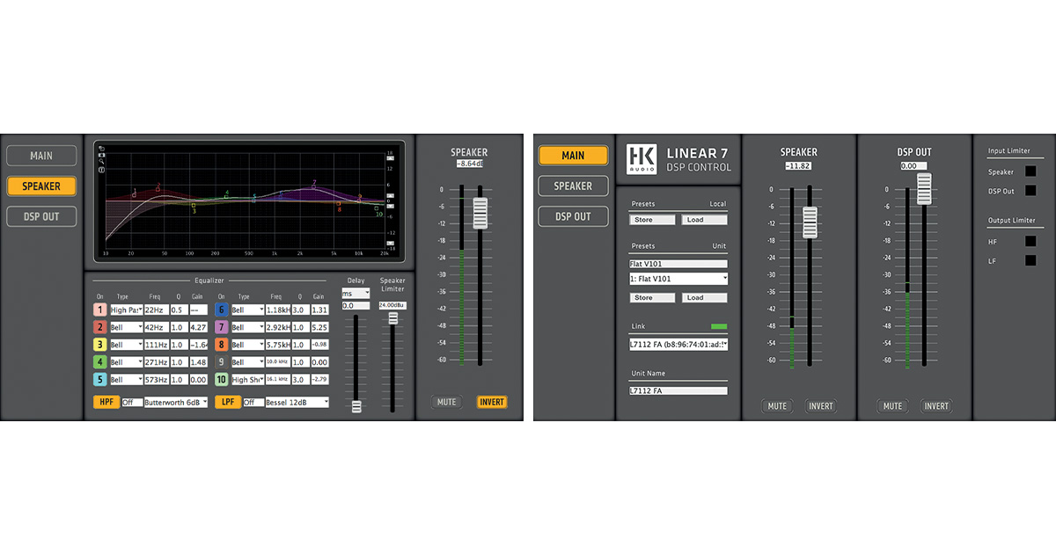This screenshot has height=554, width=1056.
Task: Open DSP OUT tab in the left window
Action: [41, 216]
